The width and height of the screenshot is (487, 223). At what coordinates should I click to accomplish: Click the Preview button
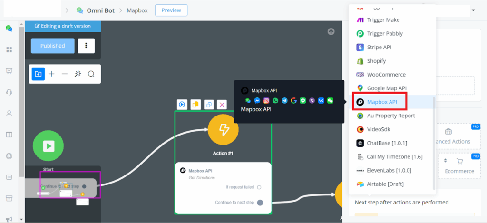click(171, 10)
